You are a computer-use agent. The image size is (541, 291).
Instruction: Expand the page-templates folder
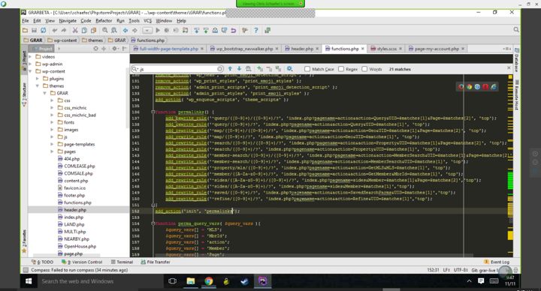point(52,144)
